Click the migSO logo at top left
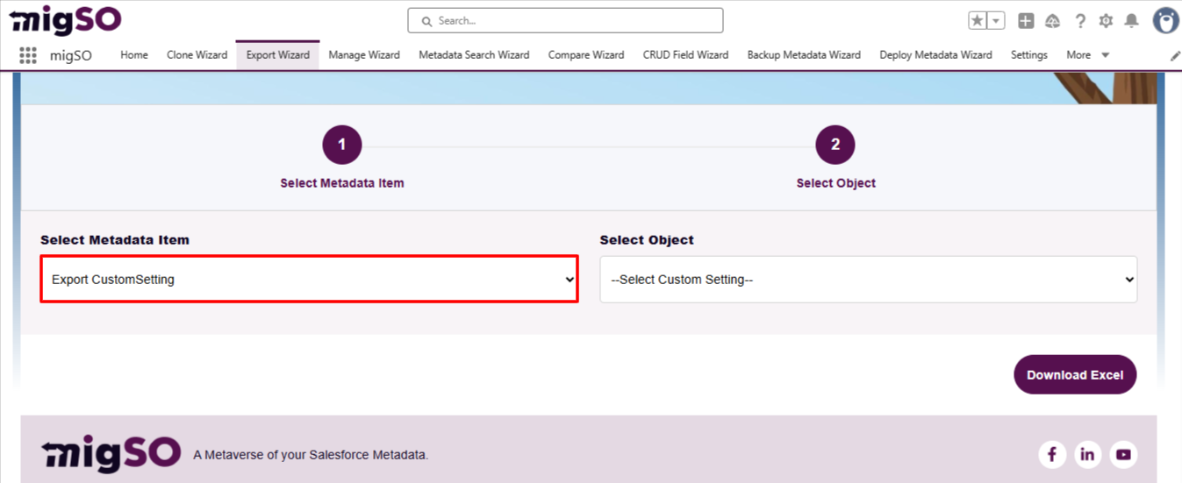 (65, 19)
